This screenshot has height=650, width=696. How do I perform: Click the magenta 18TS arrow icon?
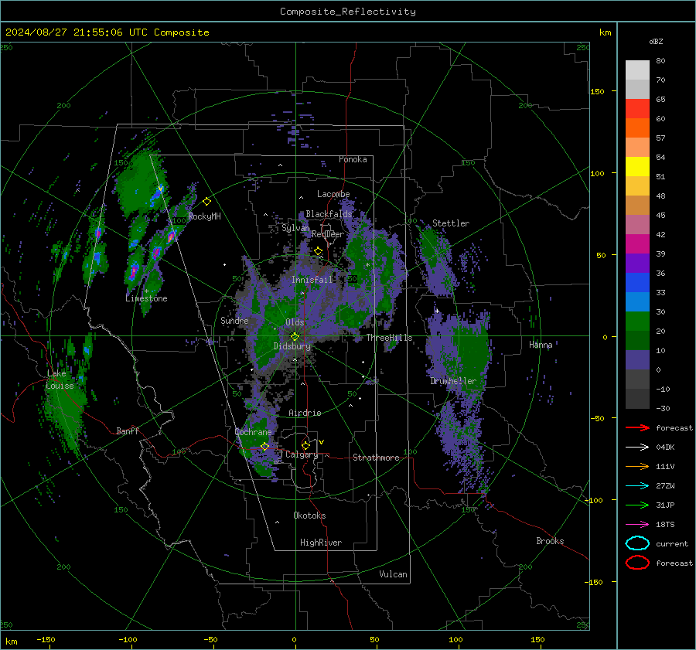click(637, 525)
